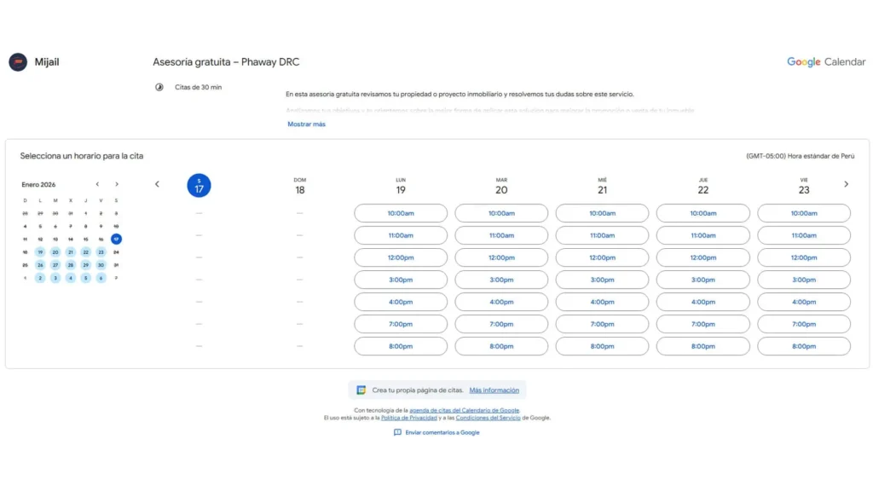Open the 'Más información' link
Viewport: 873px width, 491px height.
click(x=494, y=390)
